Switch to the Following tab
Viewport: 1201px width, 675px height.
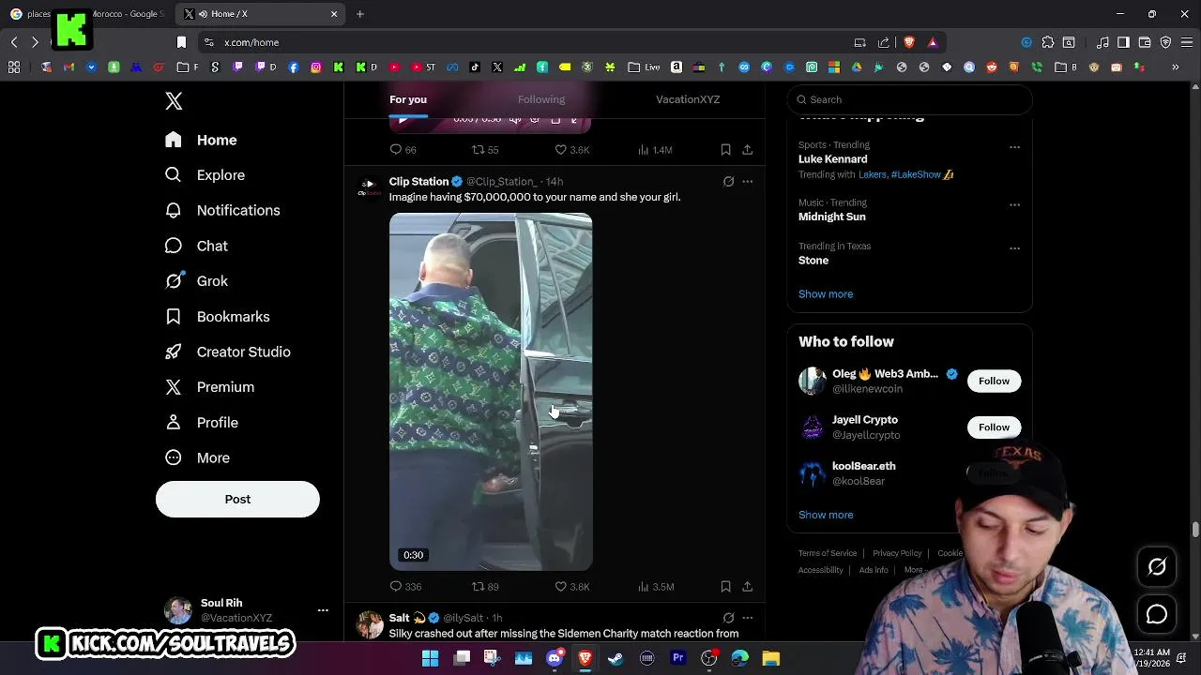coord(541,99)
